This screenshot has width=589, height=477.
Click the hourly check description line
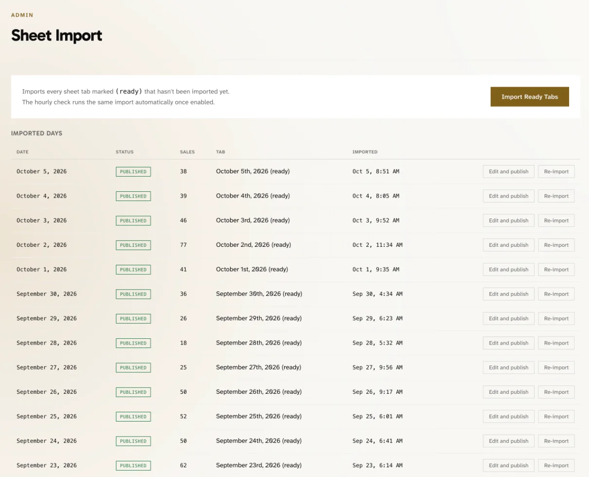[x=118, y=102]
